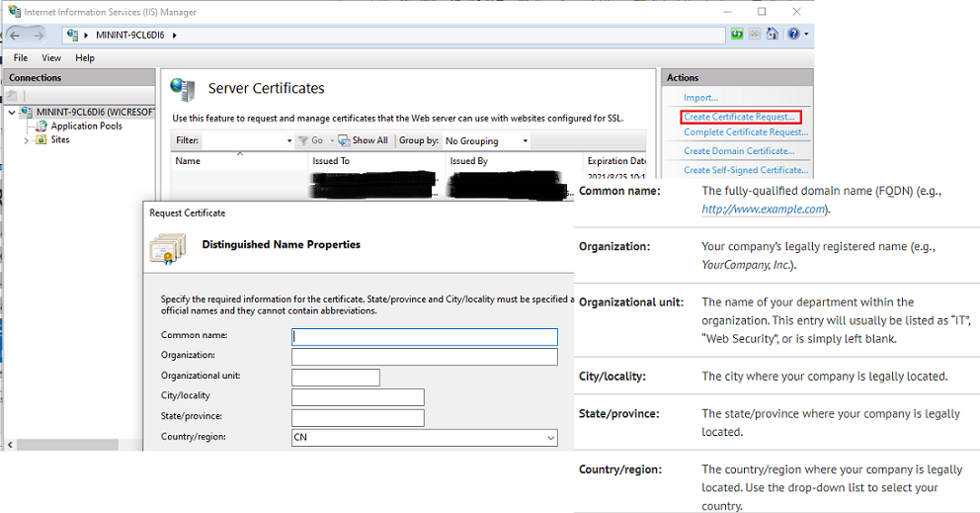980x513 pixels.
Task: Click the Organizational unit input field
Action: [x=336, y=378]
